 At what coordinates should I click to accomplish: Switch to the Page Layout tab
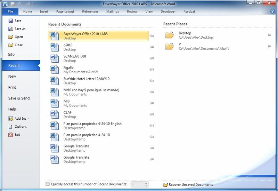(65, 11)
